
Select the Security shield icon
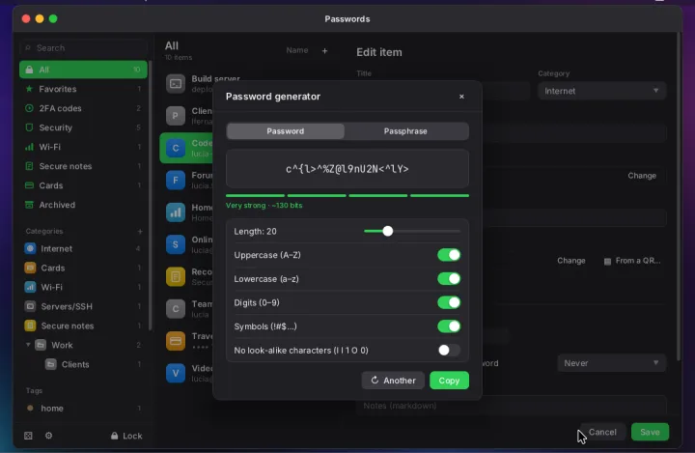tap(29, 127)
